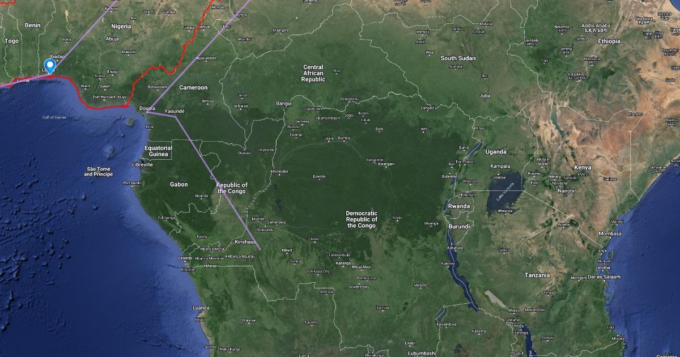This screenshot has height=357, width=680.
Task: Select the Ethiopia country label
Action: pos(609,41)
